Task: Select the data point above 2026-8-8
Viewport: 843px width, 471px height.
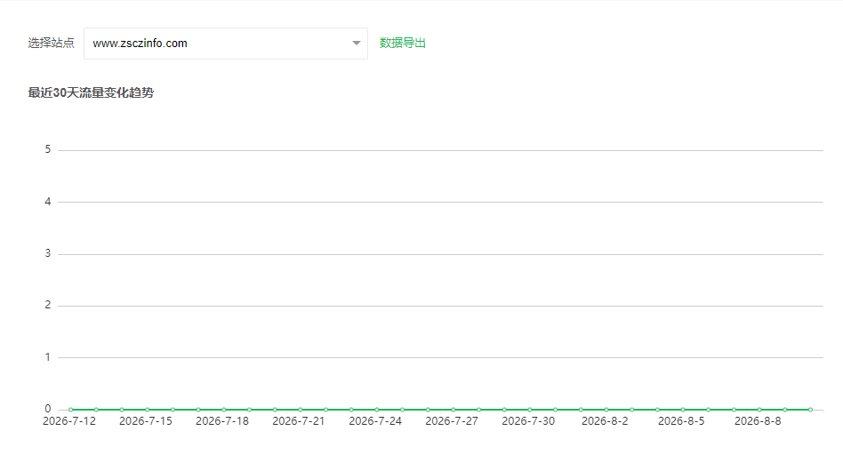Action: (x=759, y=410)
